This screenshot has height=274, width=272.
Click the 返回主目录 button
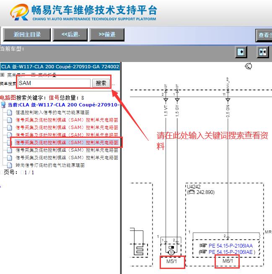click(x=27, y=35)
